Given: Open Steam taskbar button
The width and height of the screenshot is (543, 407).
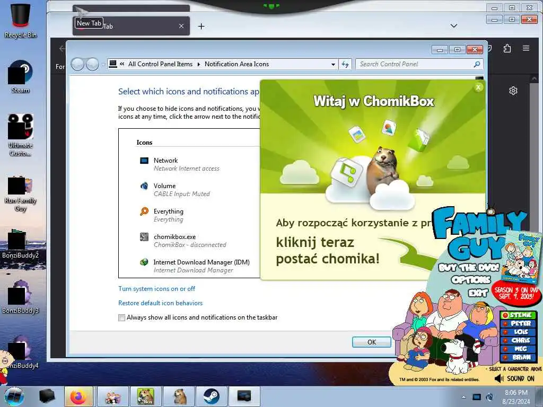Looking at the screenshot, I should 211,396.
